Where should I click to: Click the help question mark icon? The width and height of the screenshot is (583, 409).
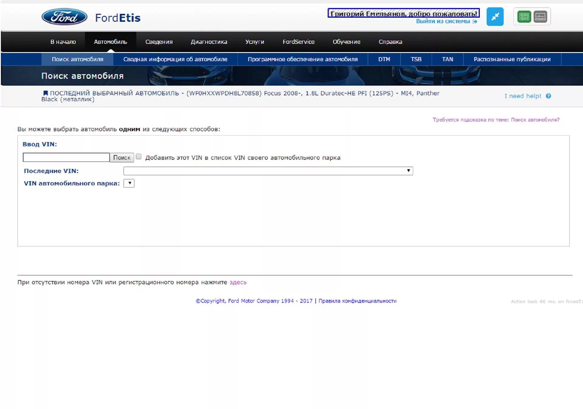point(548,96)
